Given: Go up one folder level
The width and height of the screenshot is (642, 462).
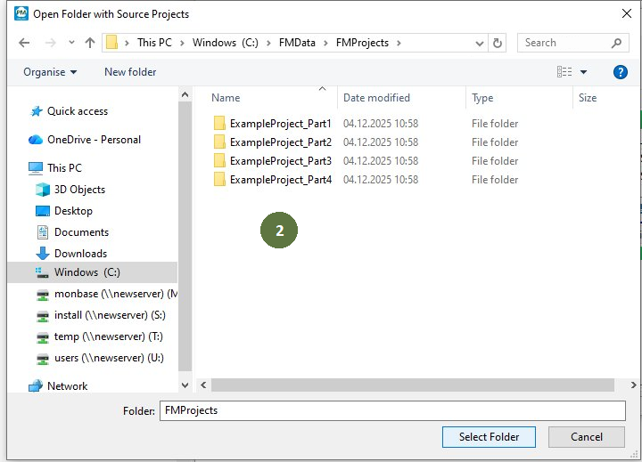Looking at the screenshot, I should point(90,43).
